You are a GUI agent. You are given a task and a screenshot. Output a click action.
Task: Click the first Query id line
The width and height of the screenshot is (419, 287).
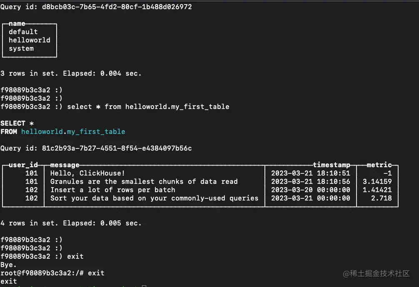tap(96, 7)
